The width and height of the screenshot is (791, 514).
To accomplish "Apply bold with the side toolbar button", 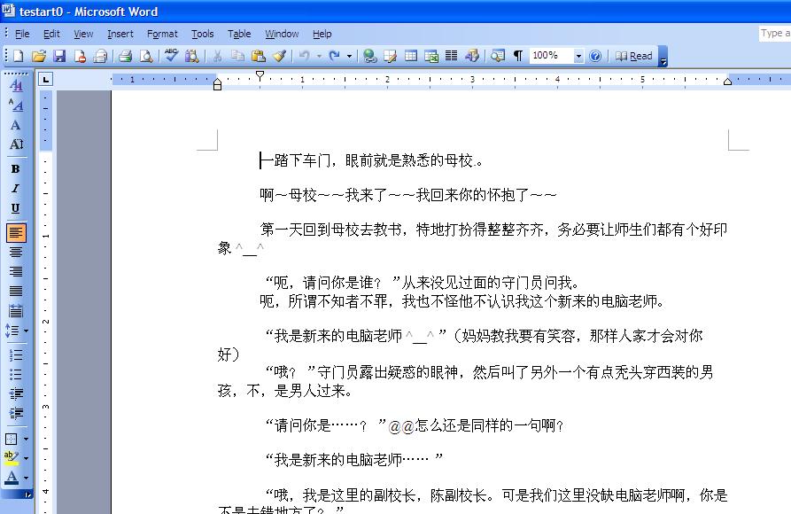I will coord(16,168).
